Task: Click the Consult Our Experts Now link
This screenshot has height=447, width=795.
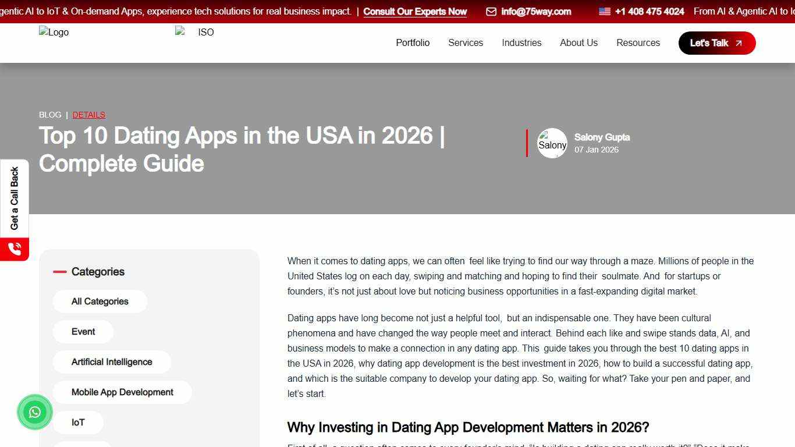Action: (415, 11)
